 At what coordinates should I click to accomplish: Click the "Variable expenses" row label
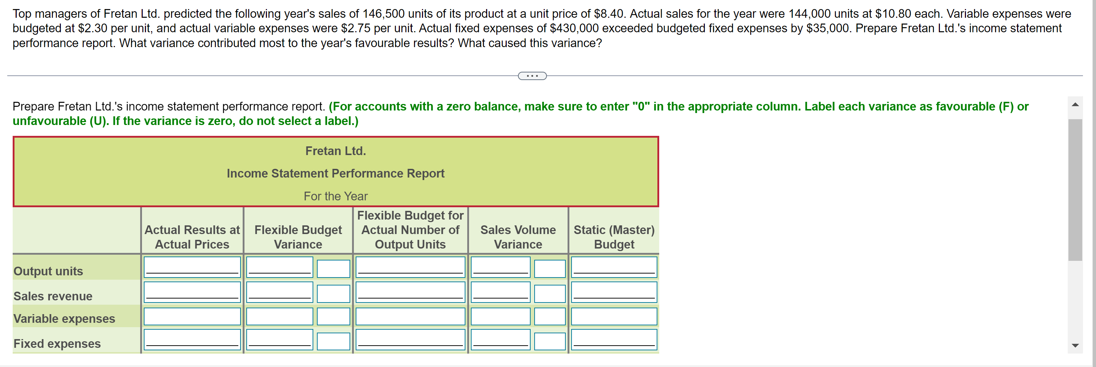coord(64,319)
